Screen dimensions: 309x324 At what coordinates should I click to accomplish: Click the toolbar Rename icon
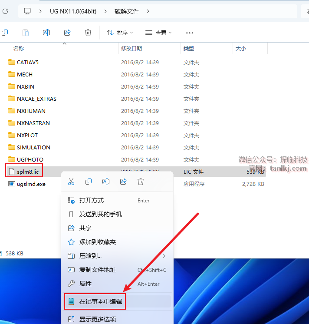pos(46,33)
